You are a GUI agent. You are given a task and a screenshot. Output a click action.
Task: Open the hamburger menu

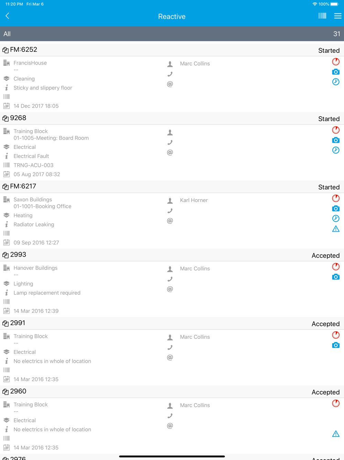pyautogui.click(x=337, y=16)
